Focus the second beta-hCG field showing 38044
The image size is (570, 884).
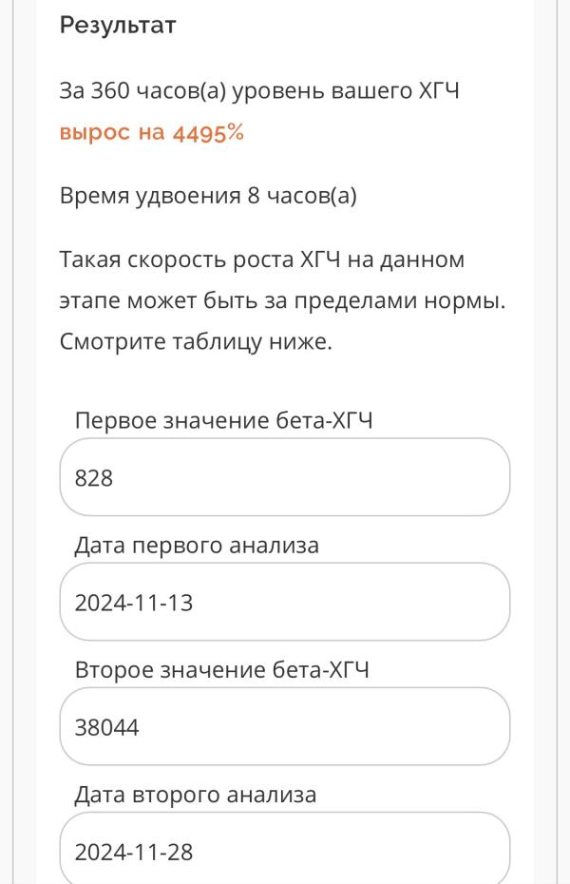285,727
